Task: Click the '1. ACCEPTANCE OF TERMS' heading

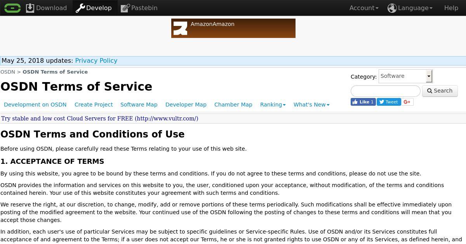Action: 52,162
